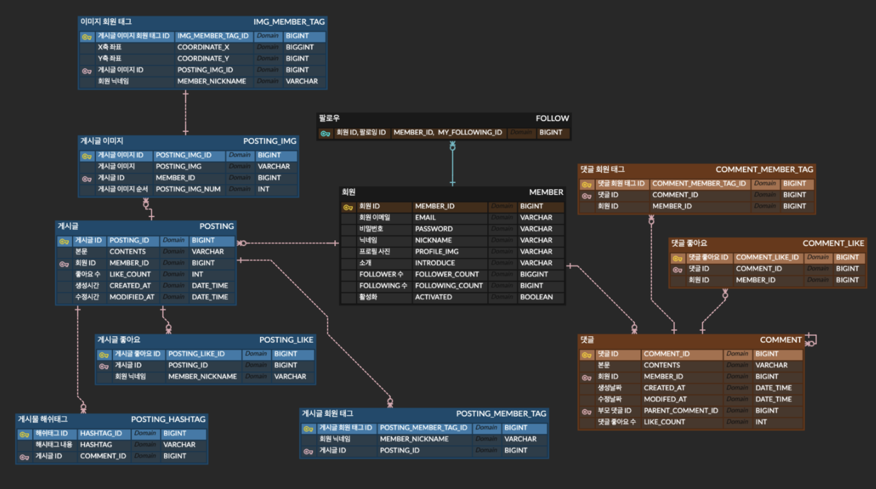Select the POSTING to MEMBER dashed relationship line
Screen dimensions: 876x489
tap(289, 243)
